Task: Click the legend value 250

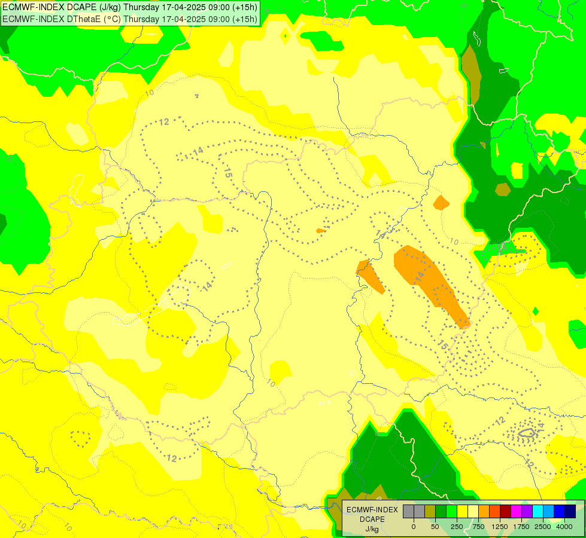Action: 457,527
